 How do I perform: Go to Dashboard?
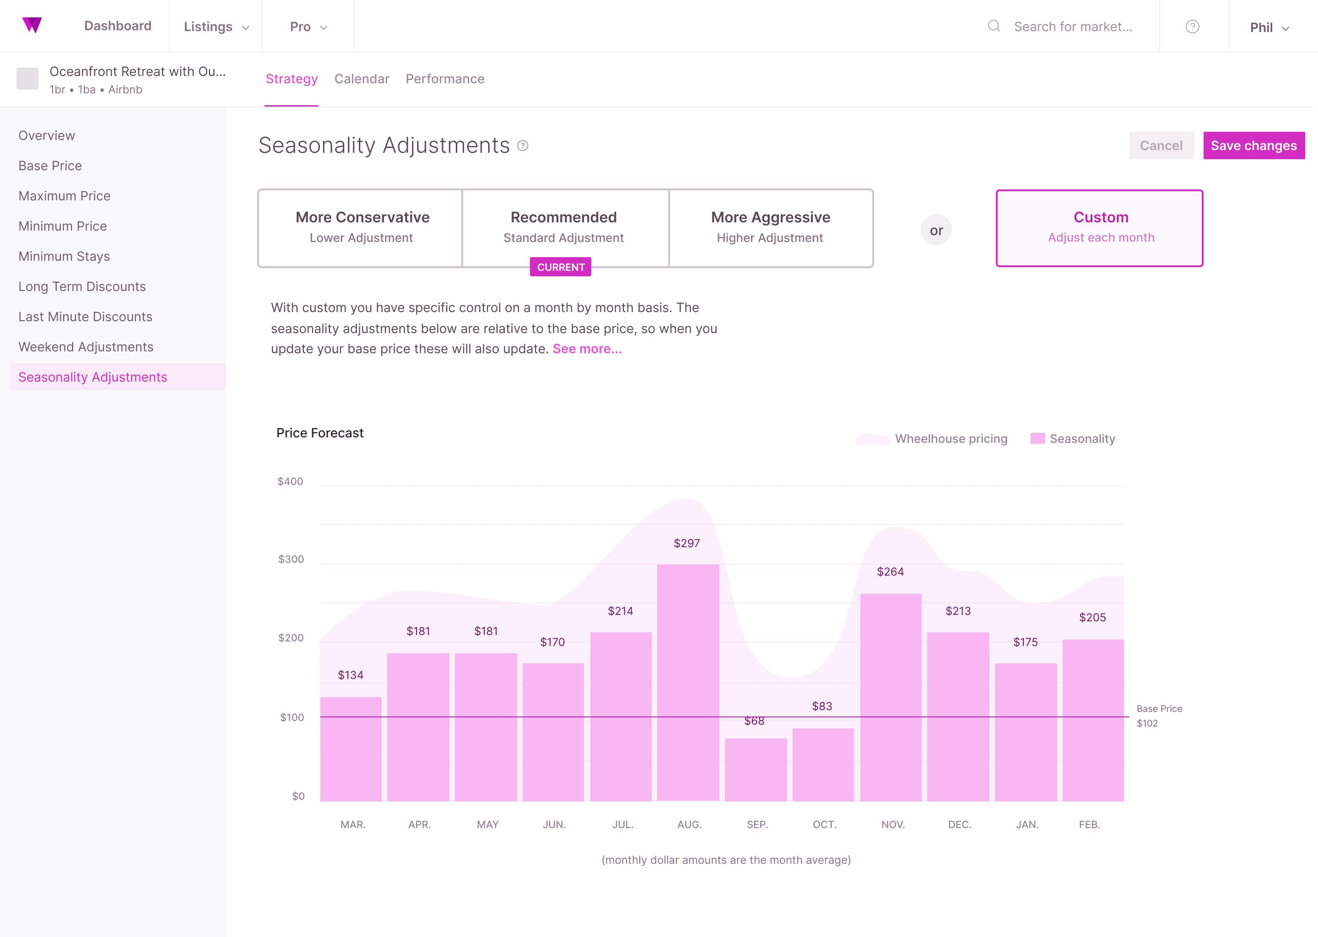(118, 26)
